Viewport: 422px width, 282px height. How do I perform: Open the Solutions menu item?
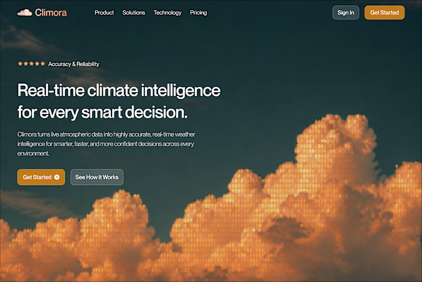[134, 13]
